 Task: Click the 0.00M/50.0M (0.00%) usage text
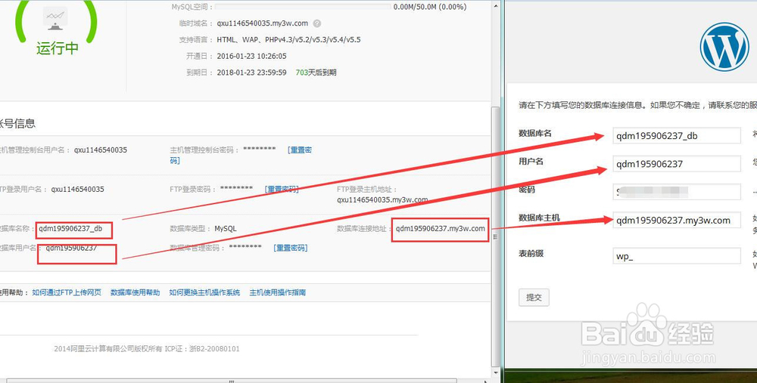pos(430,7)
